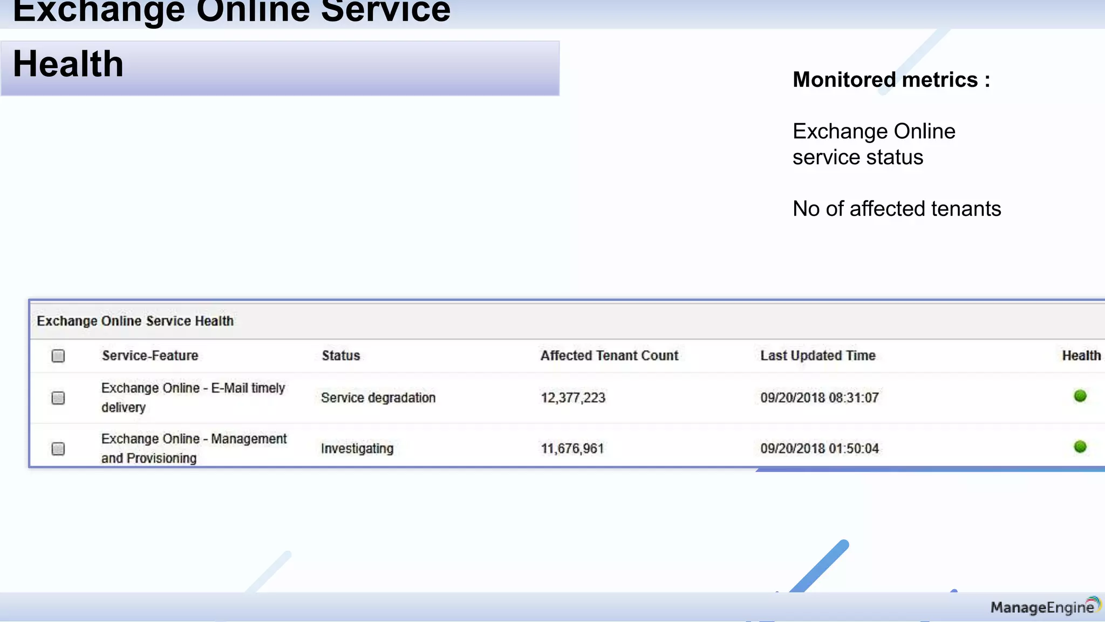Select the Service degradation status cell
Viewport: 1105px width, 622px height.
pyautogui.click(x=378, y=398)
